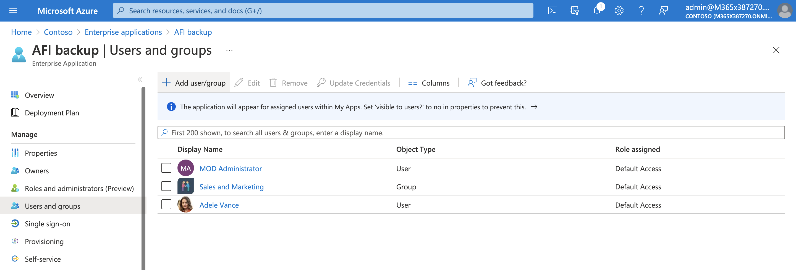The width and height of the screenshot is (796, 270).
Task: Check the Adele Vance row checkbox
Action: point(166,205)
